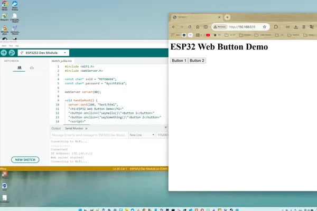Click the black star bookmark on bookmarks bar
The height and width of the screenshot is (211, 317).
click(x=215, y=35)
